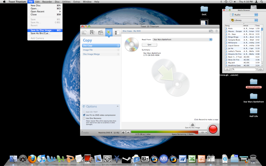Open System Preferences from the dock

[x=107, y=159]
